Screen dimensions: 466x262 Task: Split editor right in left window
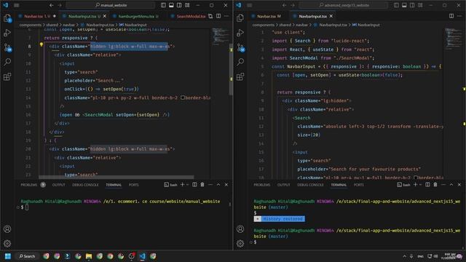pos(218,16)
